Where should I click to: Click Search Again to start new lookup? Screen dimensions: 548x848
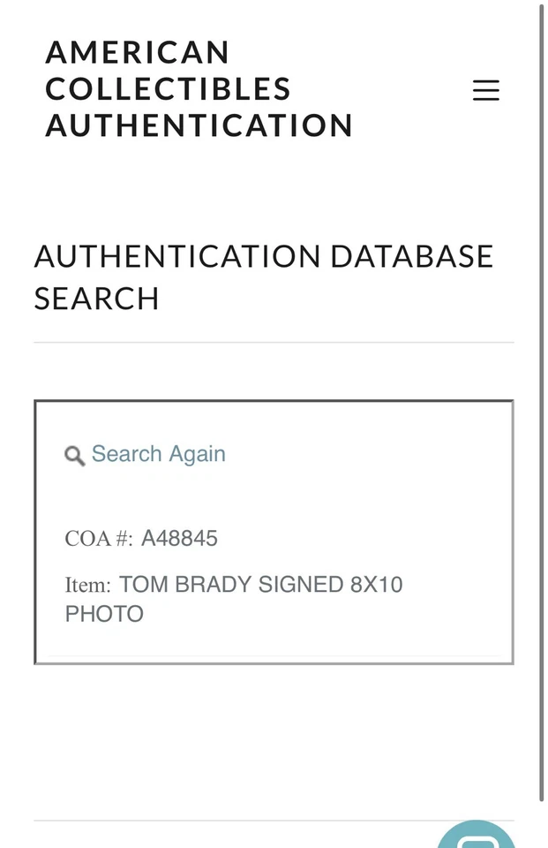point(159,454)
